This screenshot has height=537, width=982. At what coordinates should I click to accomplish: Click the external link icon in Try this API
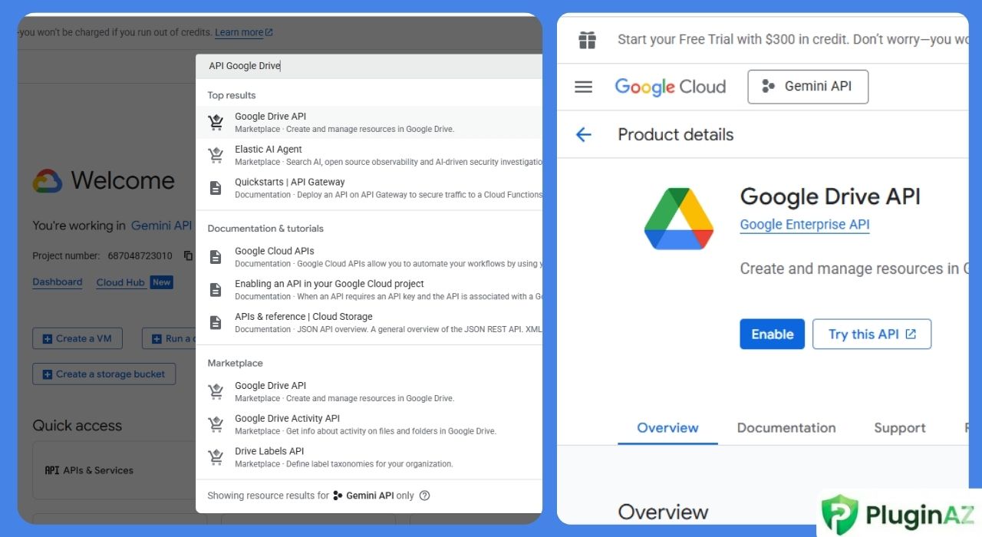pyautogui.click(x=911, y=334)
